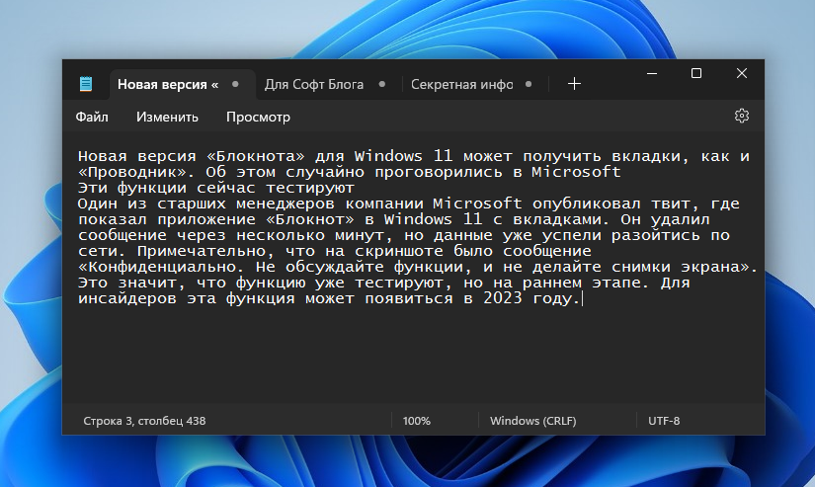Click the UTF-8 encoding indicator

(664, 421)
